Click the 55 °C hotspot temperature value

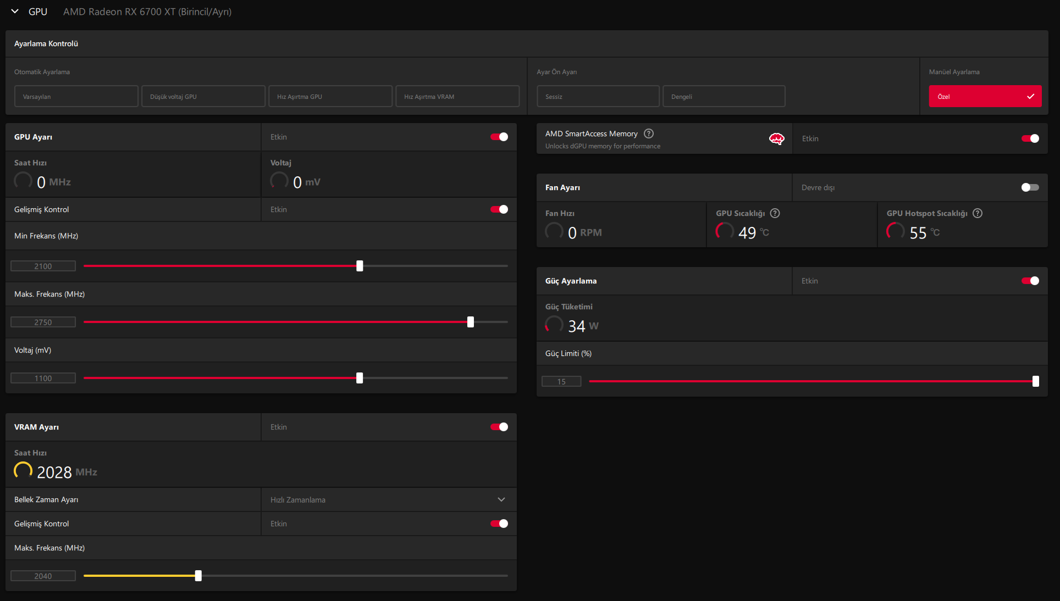coord(925,232)
